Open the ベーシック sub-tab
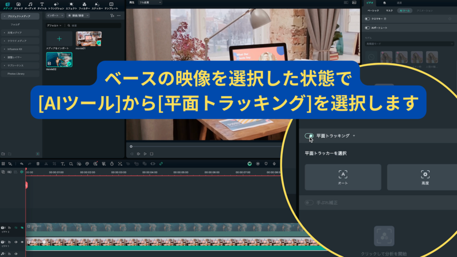Viewport: 457px width, 257px height. [x=373, y=10]
